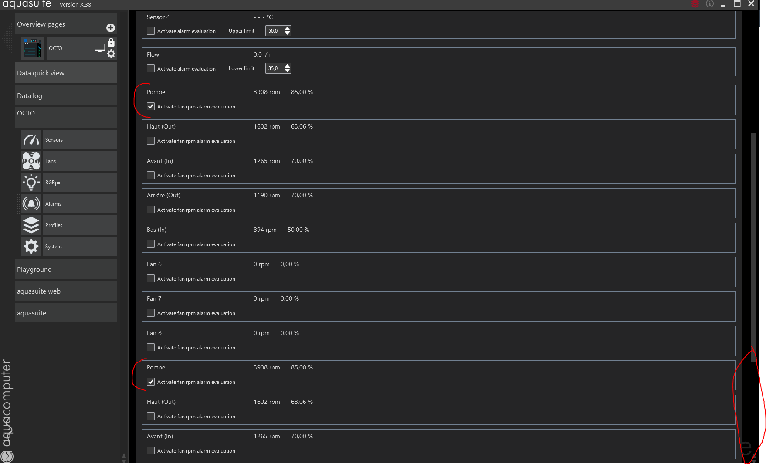Increase the Sensor 4 upper limit value
The image size is (766, 464).
coord(287,29)
